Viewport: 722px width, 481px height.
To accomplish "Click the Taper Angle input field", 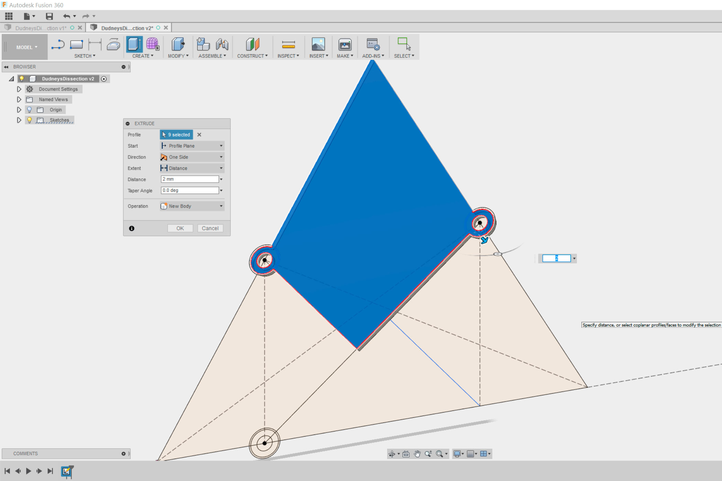I will pos(189,190).
